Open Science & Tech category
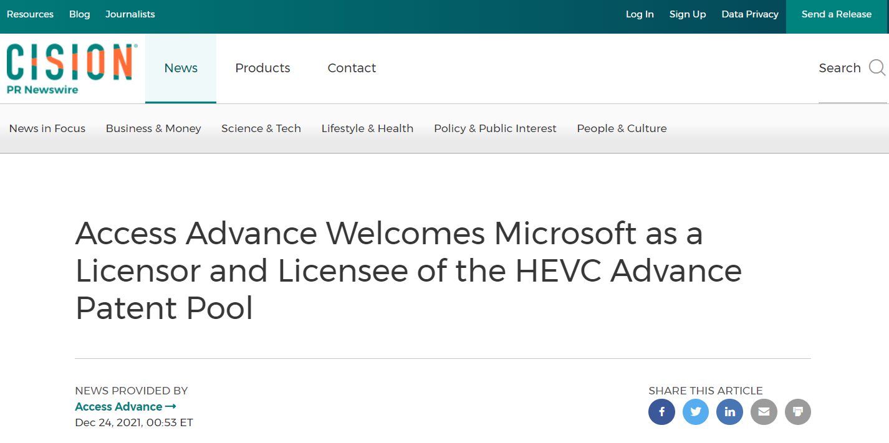The width and height of the screenshot is (889, 443). 261,128
